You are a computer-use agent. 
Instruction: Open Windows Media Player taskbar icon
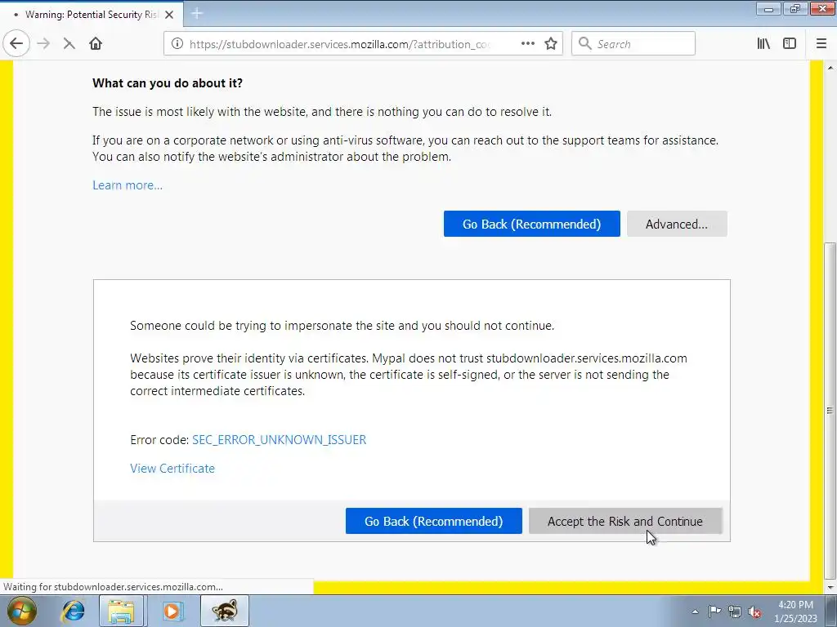click(172, 611)
